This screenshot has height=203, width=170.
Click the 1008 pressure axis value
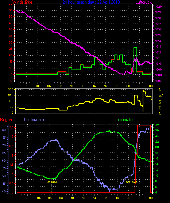click(x=158, y=75)
